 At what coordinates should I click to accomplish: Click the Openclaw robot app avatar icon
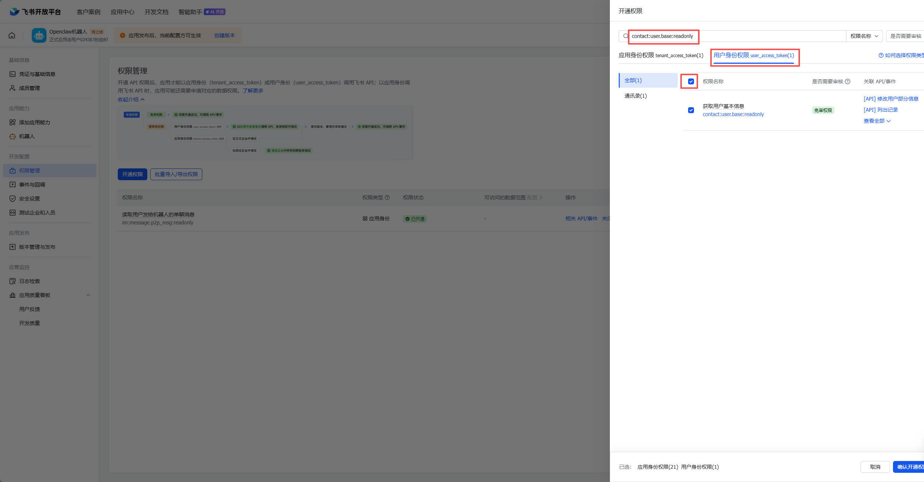39,35
